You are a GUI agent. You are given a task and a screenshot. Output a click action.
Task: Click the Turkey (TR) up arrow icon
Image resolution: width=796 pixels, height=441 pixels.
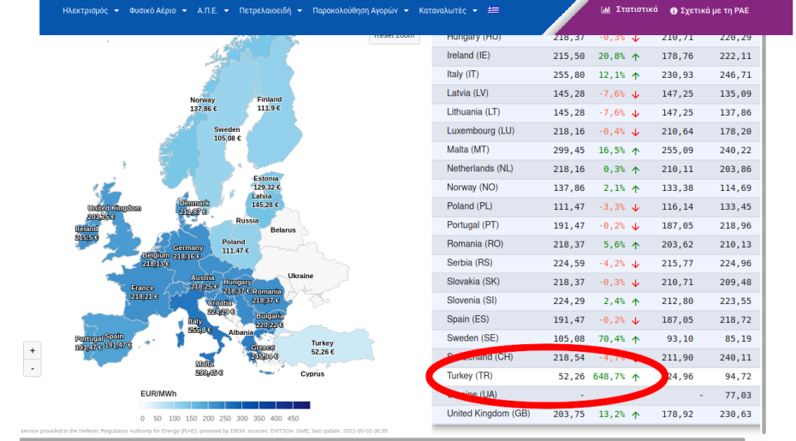(x=636, y=377)
